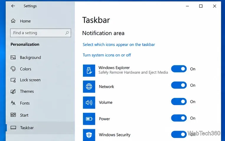
Task: Click the Windows Explorer USB icon tile
Action: click(x=89, y=70)
